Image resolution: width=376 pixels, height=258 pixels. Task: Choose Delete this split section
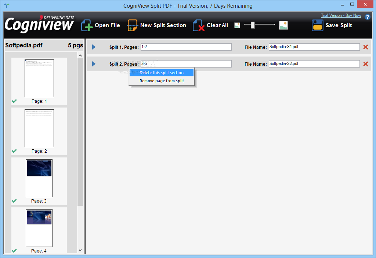pyautogui.click(x=162, y=73)
